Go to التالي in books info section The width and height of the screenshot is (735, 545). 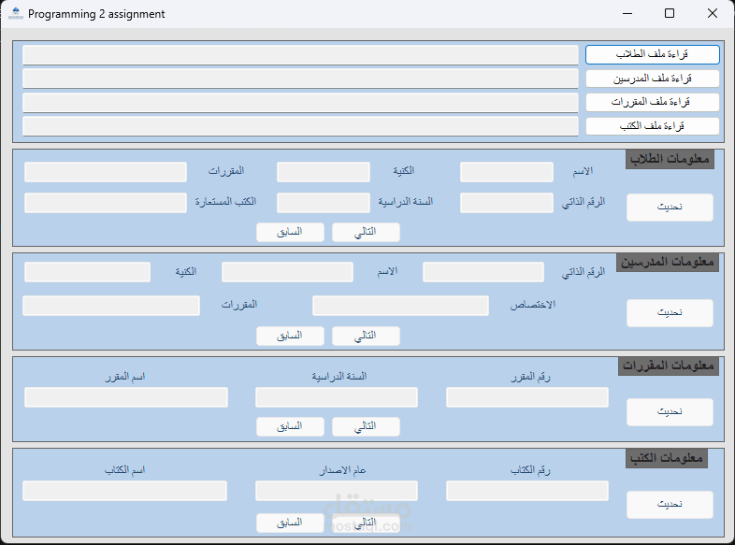366,523
